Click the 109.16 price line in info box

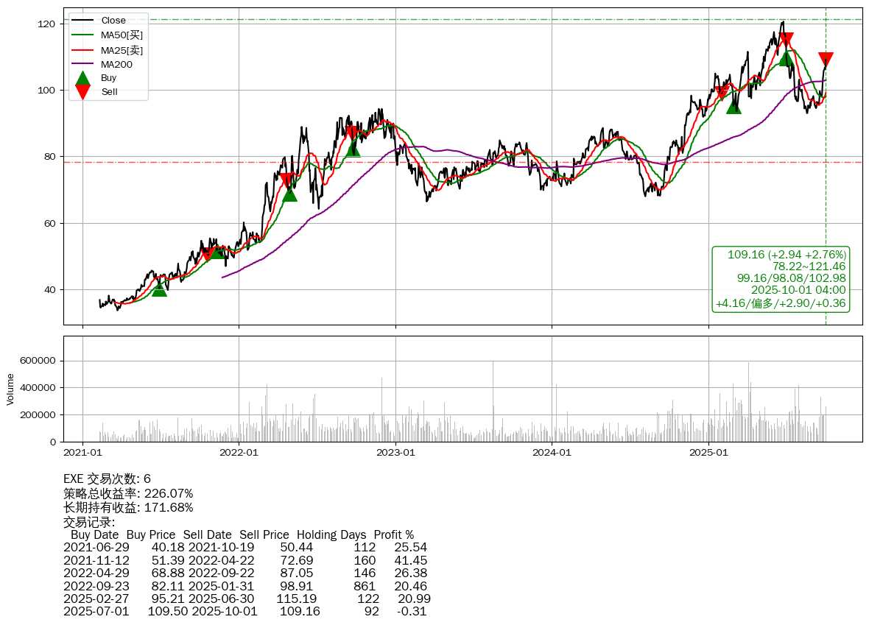point(787,255)
